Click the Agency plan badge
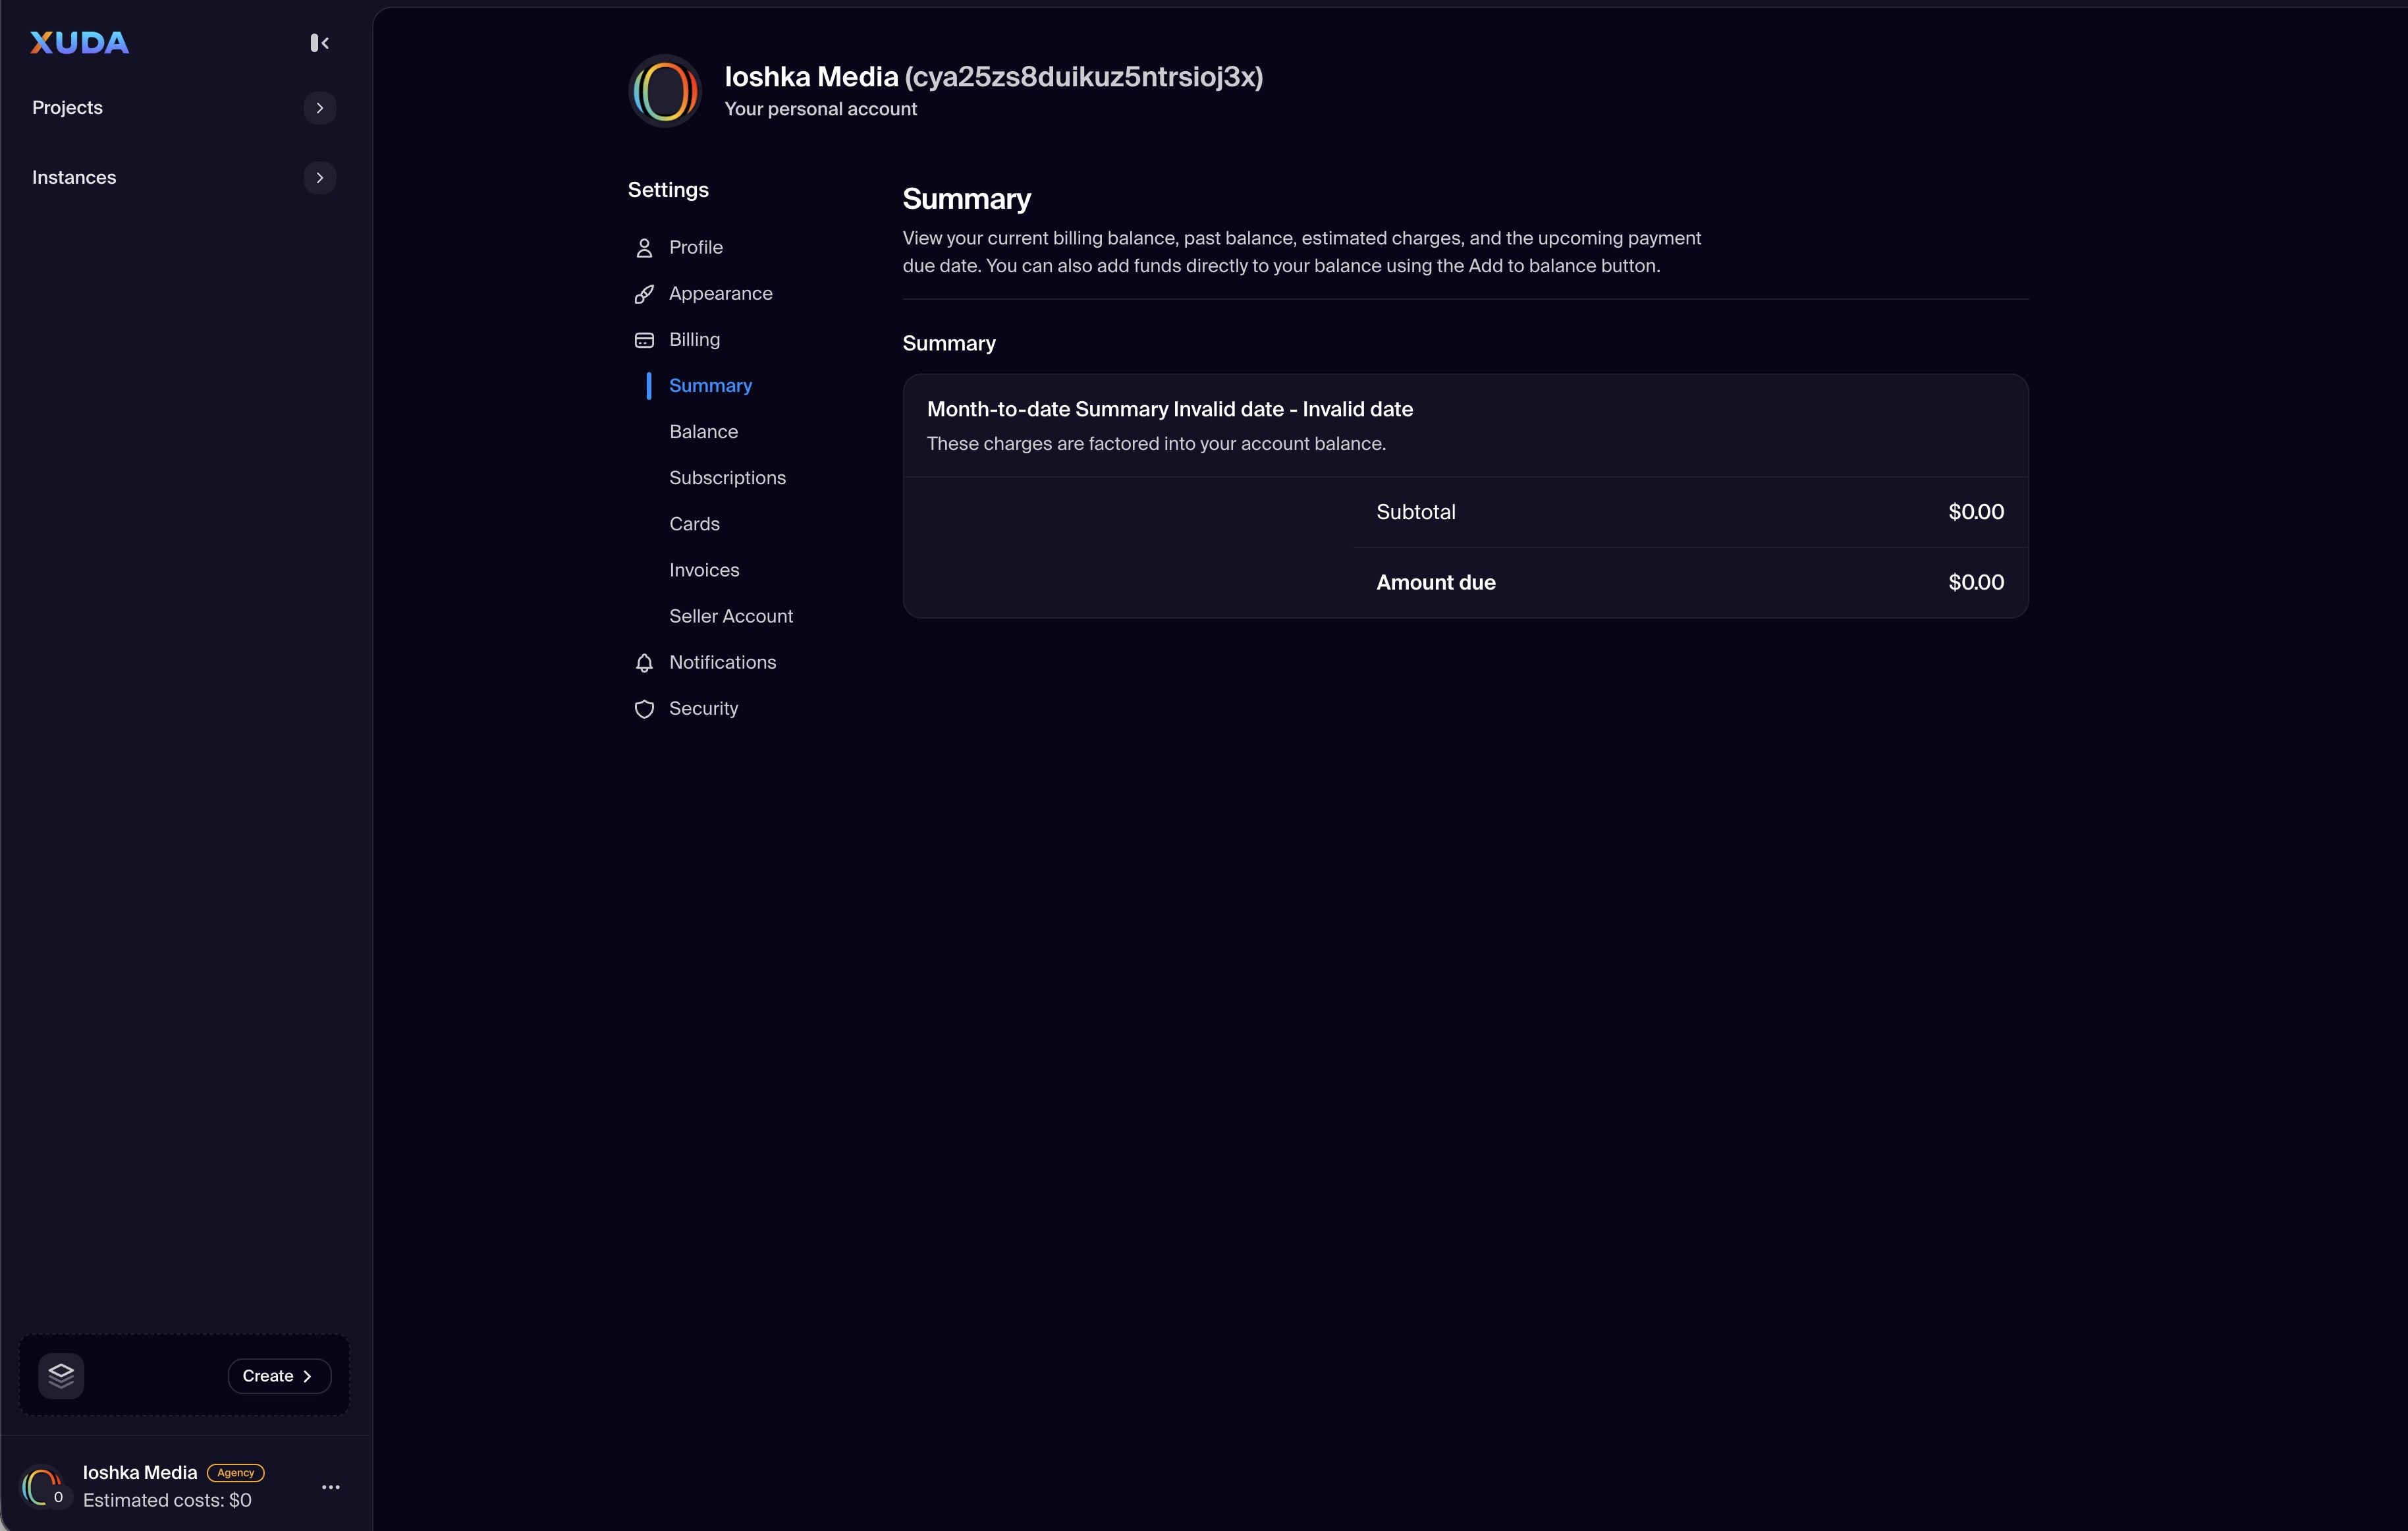The width and height of the screenshot is (2408, 1531). (236, 1472)
